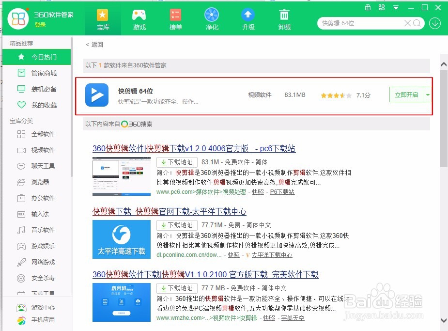Select 全部软件 category
Image resolution: width=448 pixels, height=331 pixels.
click(37, 134)
